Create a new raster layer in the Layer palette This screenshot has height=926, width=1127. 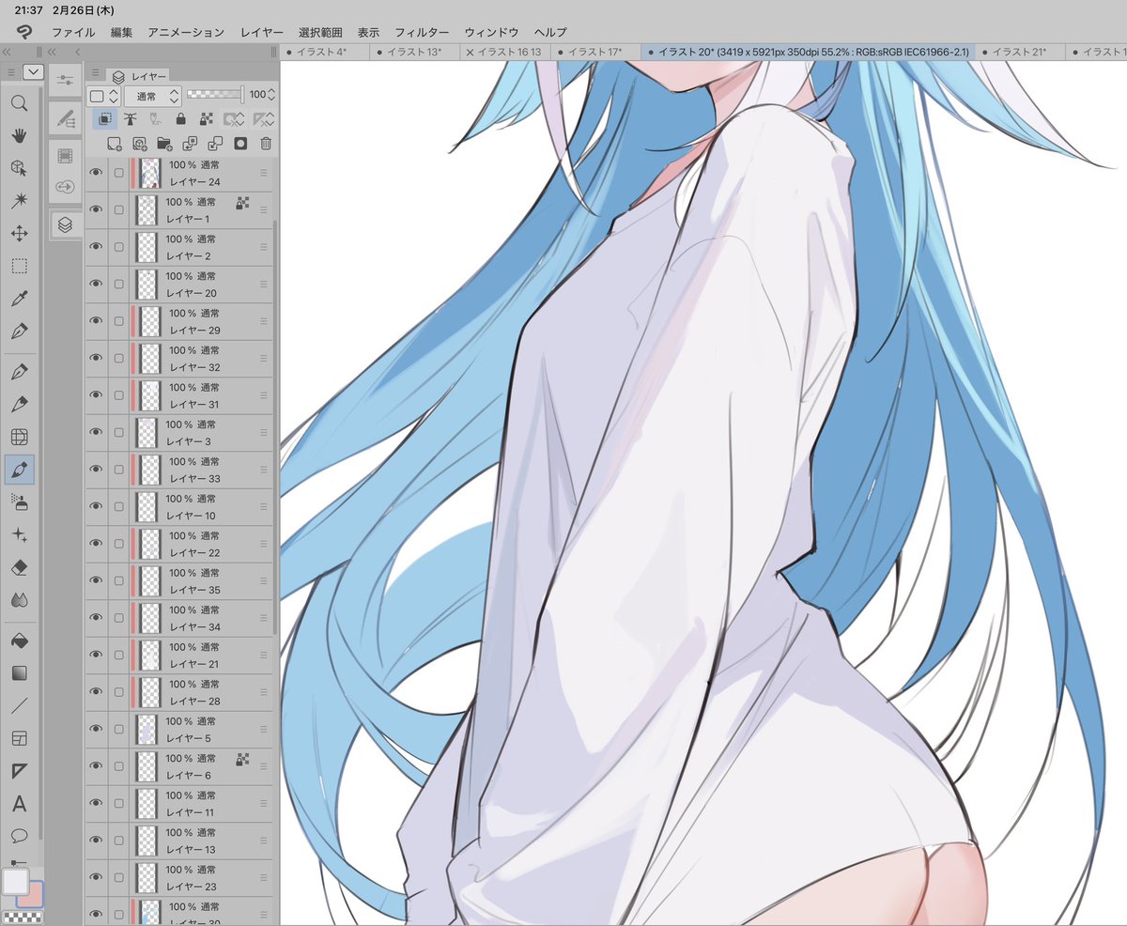pos(116,142)
